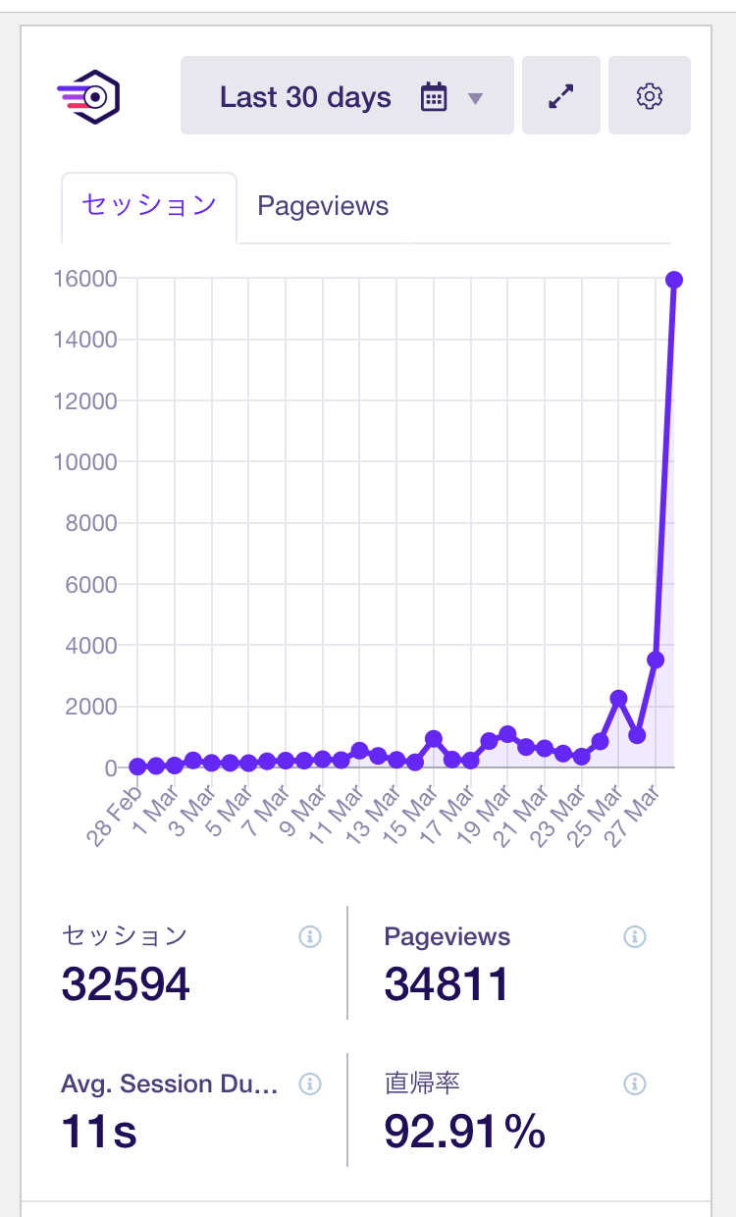736x1217 pixels.
Task: Click the highest data point near 16000
Action: (674, 281)
